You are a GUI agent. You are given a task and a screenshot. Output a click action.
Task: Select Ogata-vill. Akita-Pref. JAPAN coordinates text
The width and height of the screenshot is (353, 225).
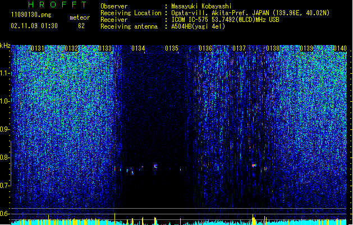point(250,13)
